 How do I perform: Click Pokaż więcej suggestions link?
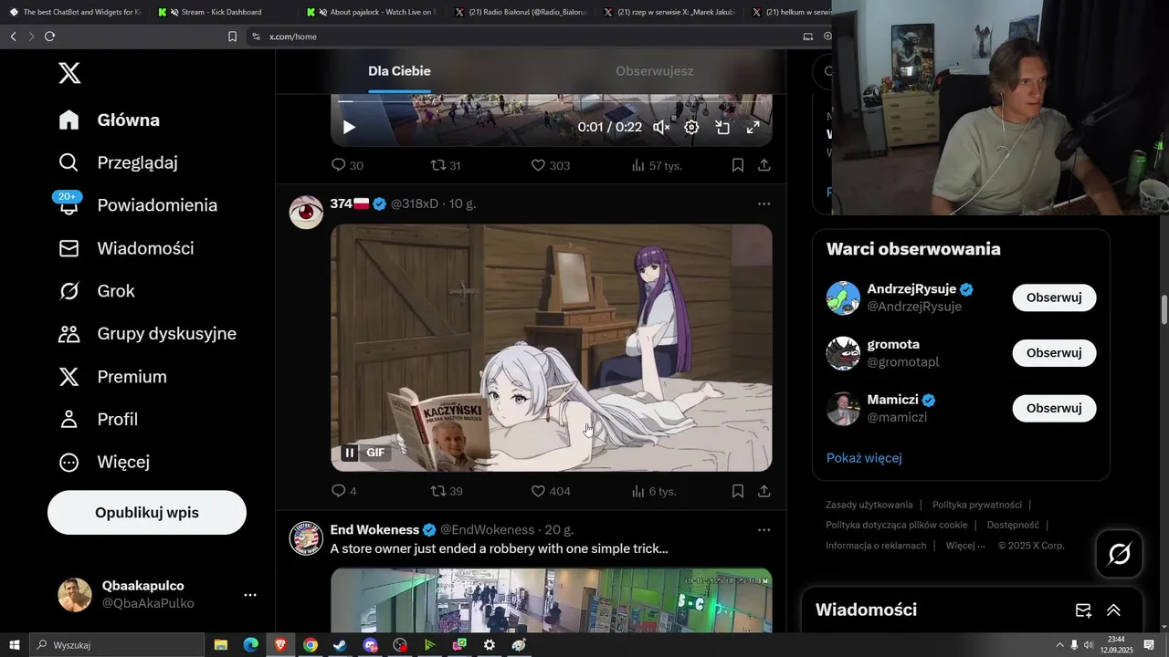click(864, 458)
